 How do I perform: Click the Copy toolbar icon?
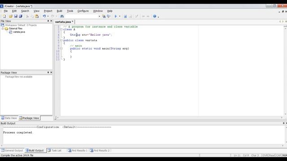pos(32,16)
